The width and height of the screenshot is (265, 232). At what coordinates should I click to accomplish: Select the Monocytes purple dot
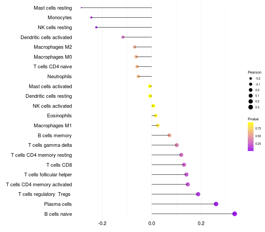91,18
